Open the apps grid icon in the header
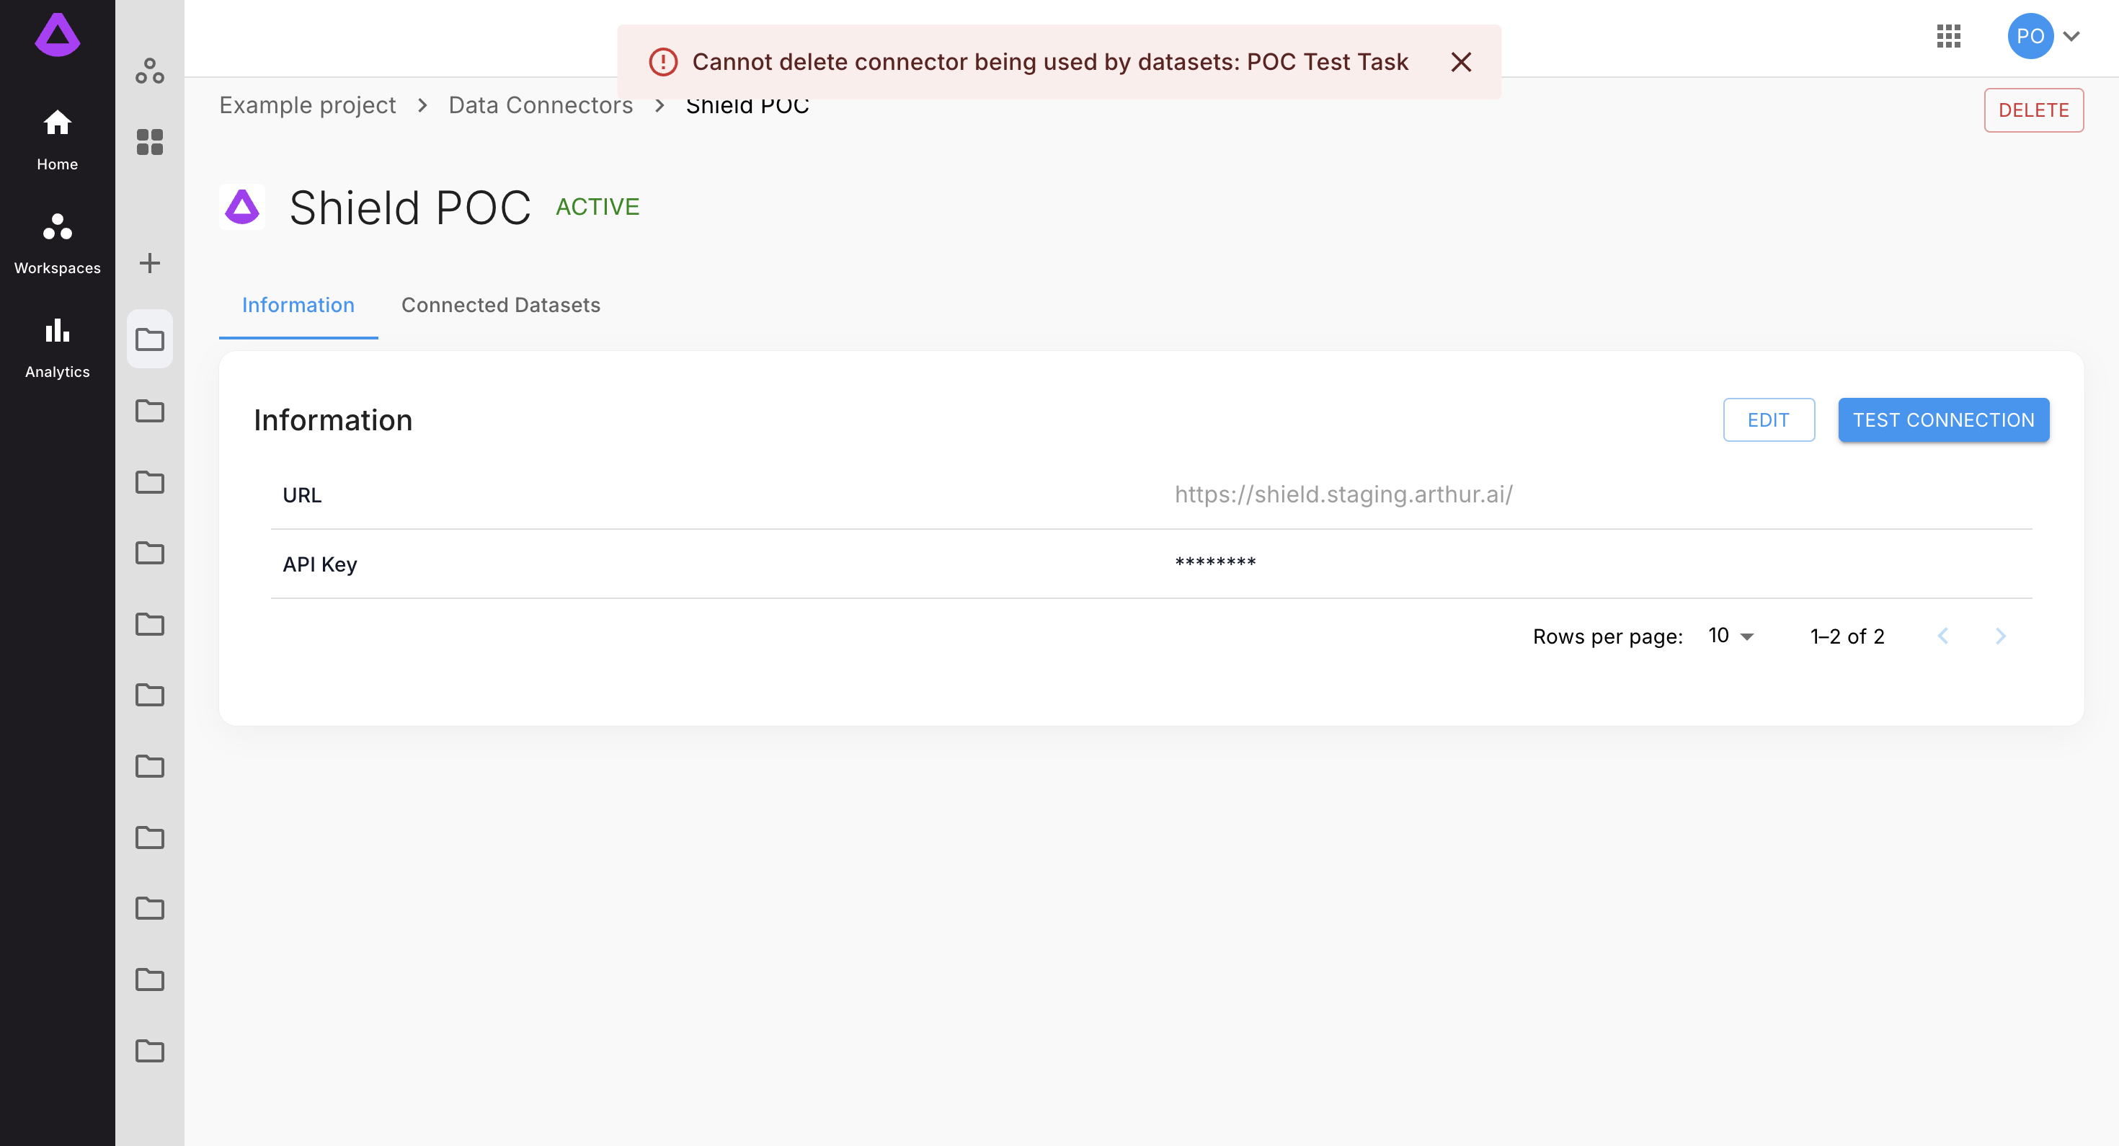The width and height of the screenshot is (2119, 1146). tap(1949, 36)
